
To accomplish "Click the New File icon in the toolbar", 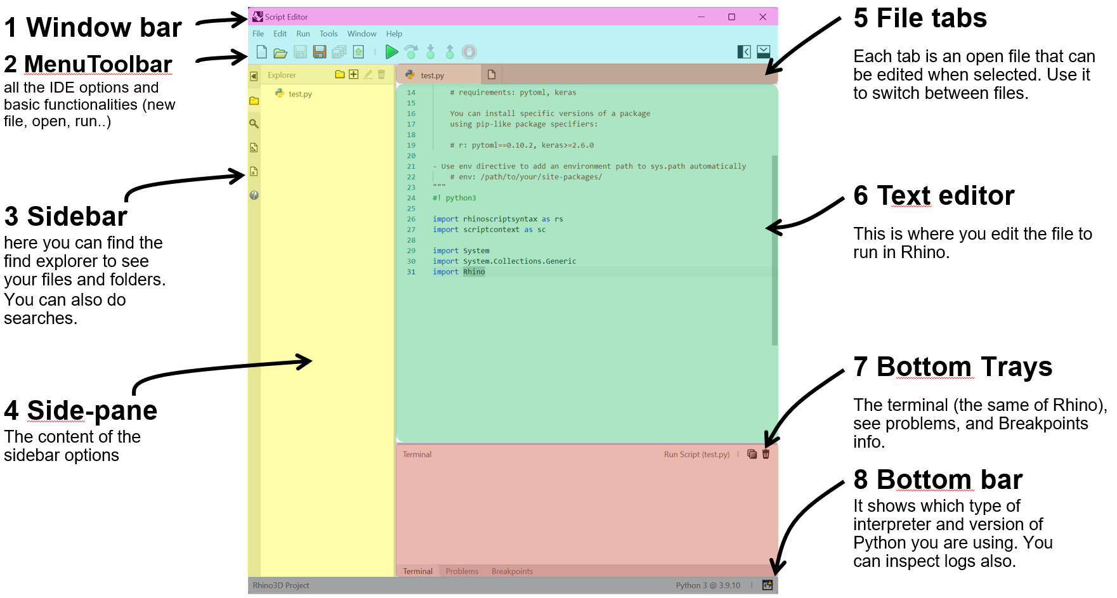I will (261, 52).
